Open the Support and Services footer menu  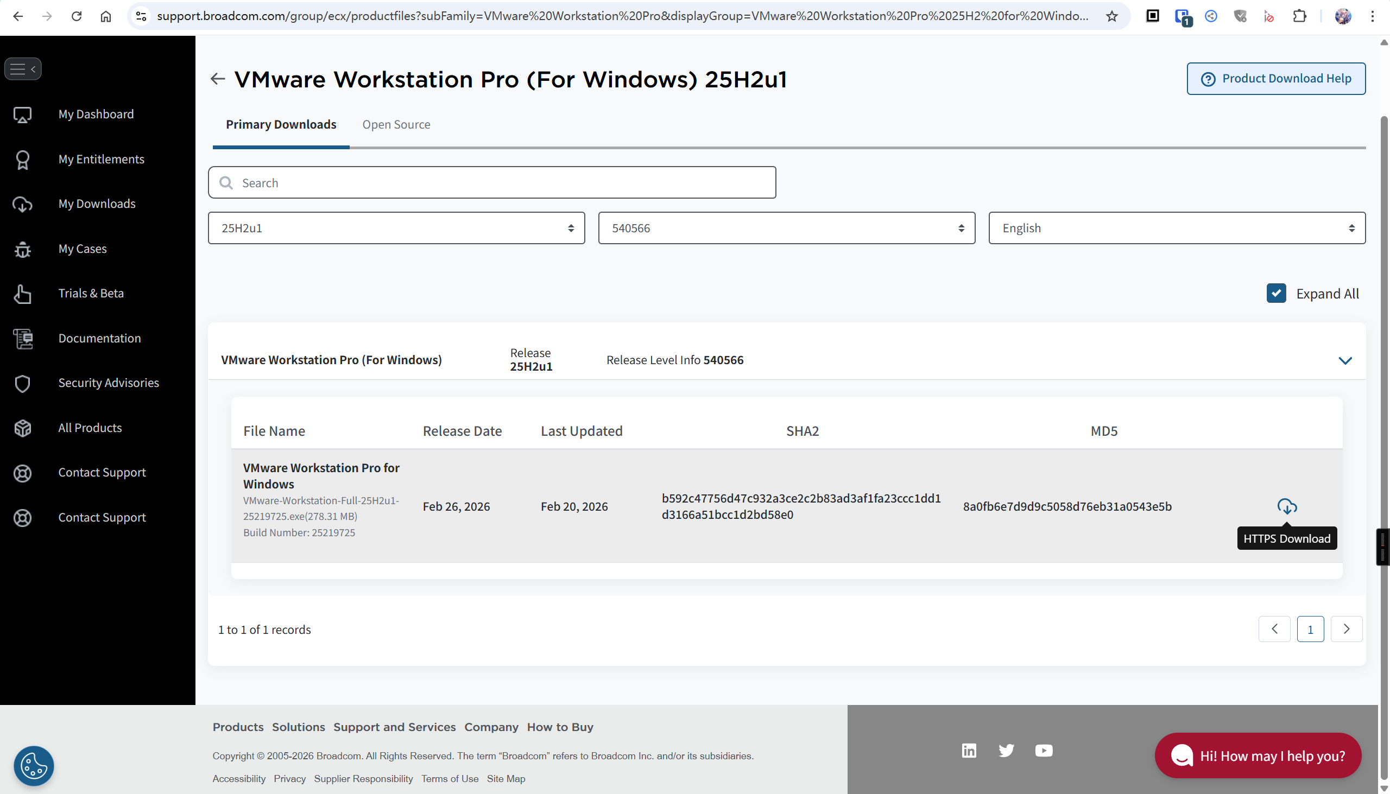[x=394, y=726]
